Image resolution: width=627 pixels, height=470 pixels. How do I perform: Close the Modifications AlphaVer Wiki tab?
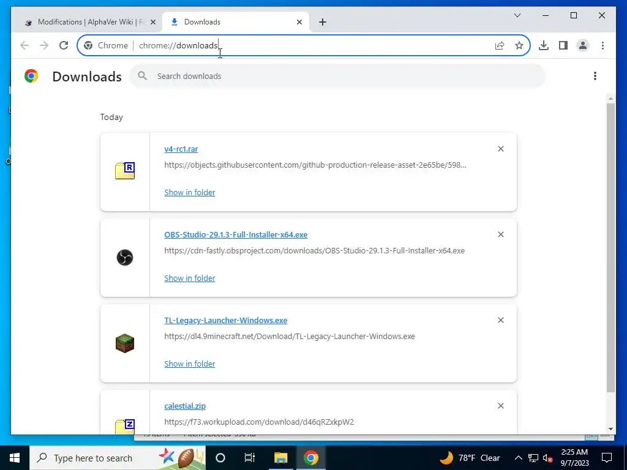click(x=152, y=23)
